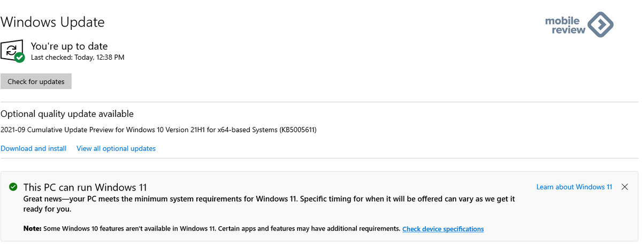
Task: Select the KB5005611 cumulative update description
Action: click(x=158, y=130)
